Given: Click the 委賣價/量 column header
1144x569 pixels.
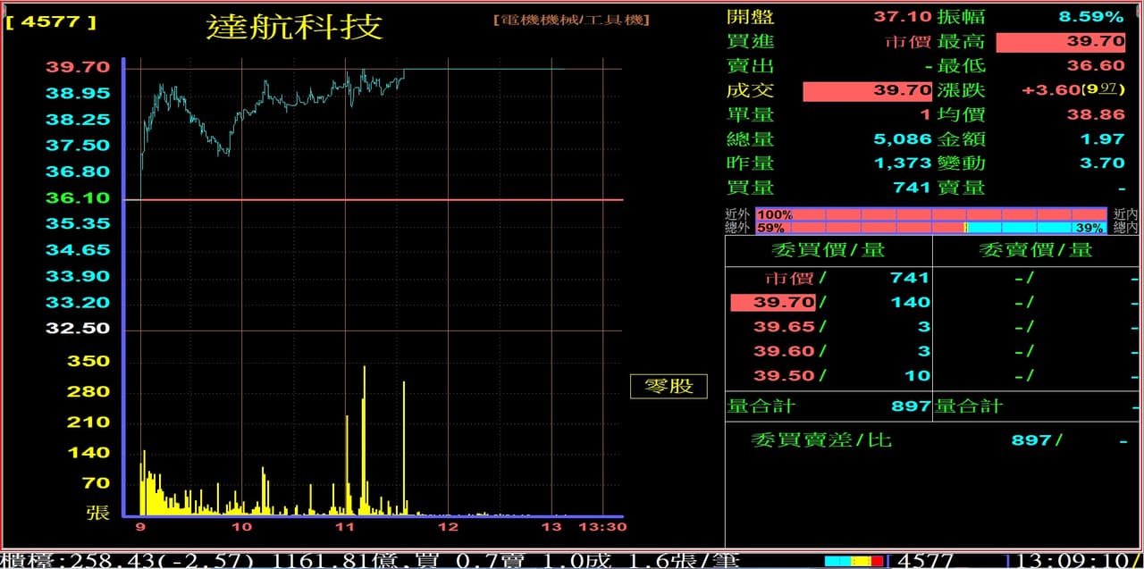Looking at the screenshot, I should [x=1035, y=250].
